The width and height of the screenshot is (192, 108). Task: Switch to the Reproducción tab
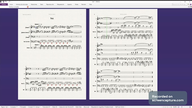[50, 5]
